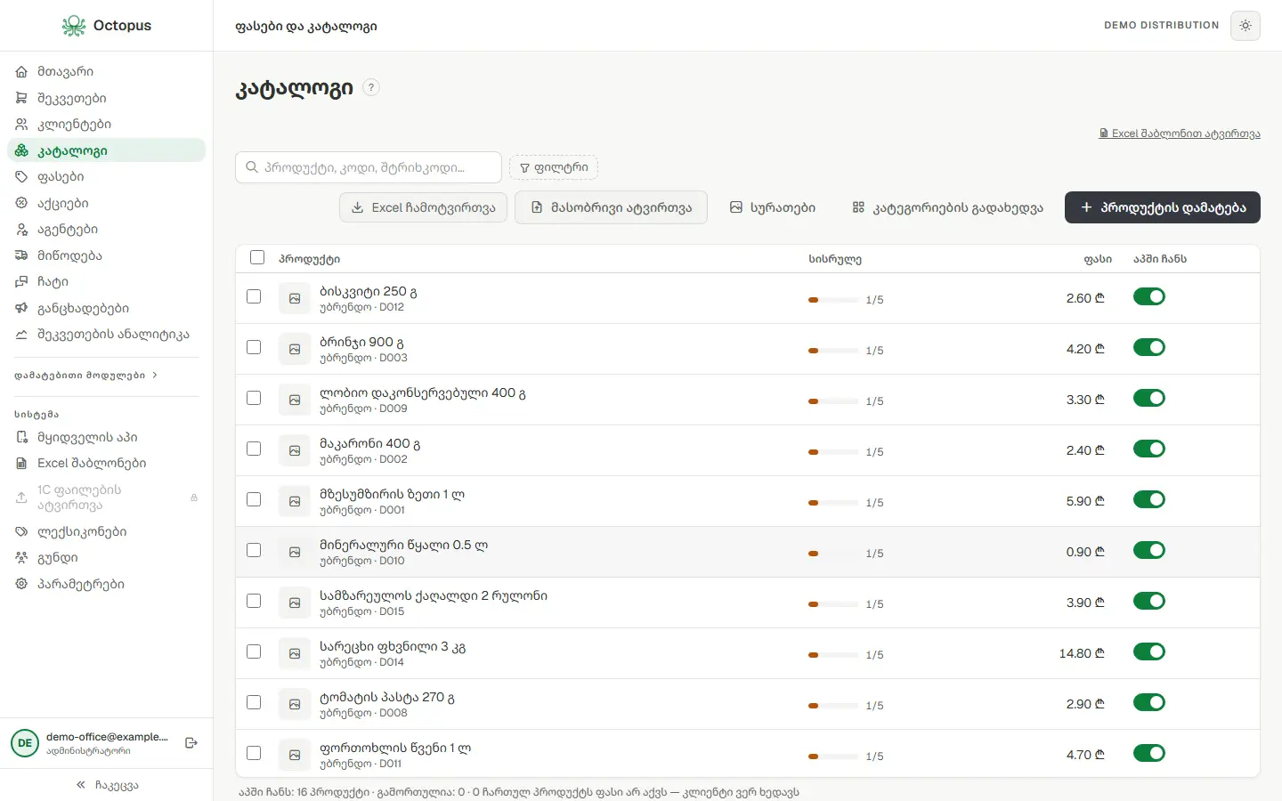Click the Octopus logo icon

tap(74, 26)
